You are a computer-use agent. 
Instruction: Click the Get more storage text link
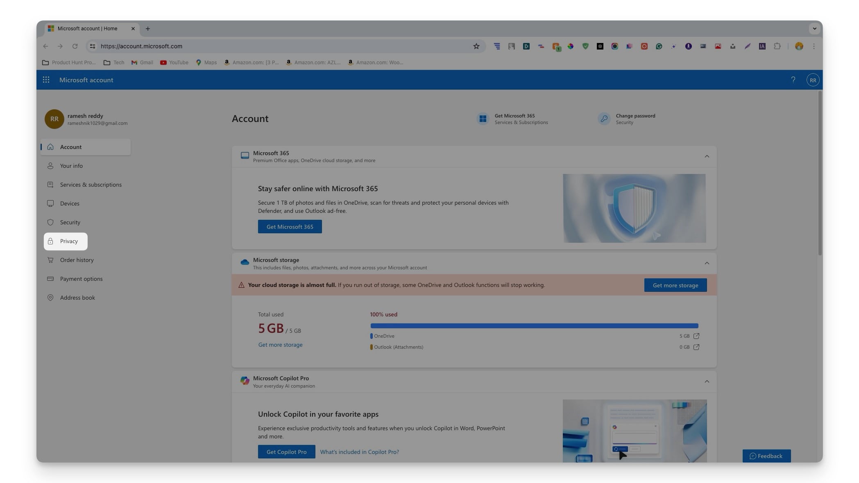280,345
